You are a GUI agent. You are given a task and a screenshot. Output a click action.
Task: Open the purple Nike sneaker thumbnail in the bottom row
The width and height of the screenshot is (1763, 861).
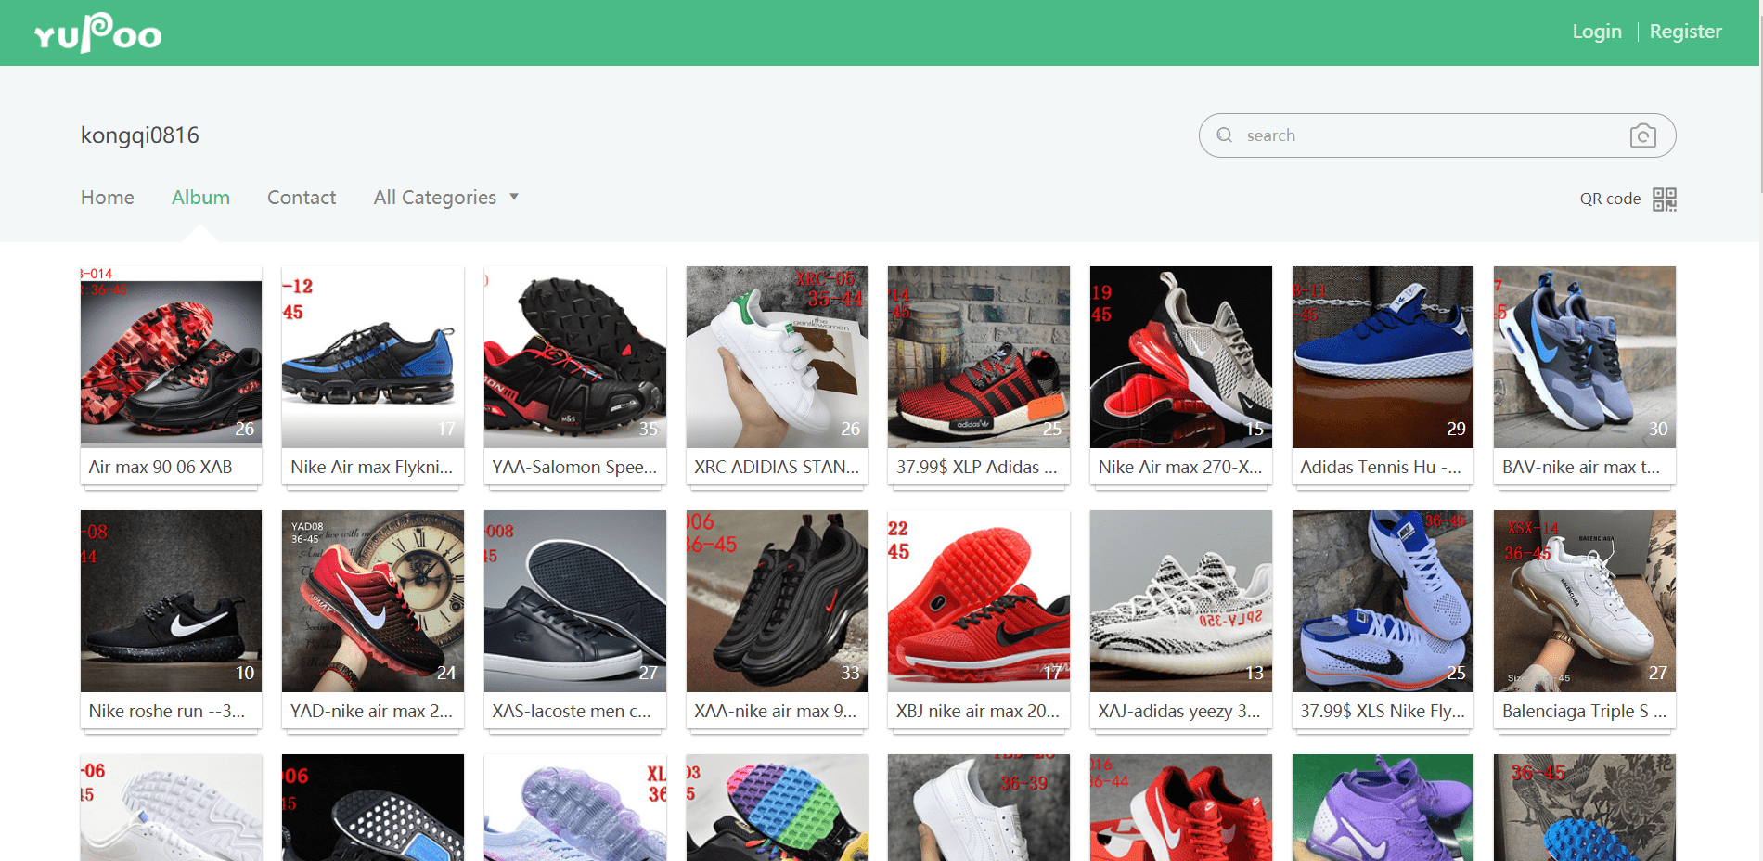(x=1383, y=807)
